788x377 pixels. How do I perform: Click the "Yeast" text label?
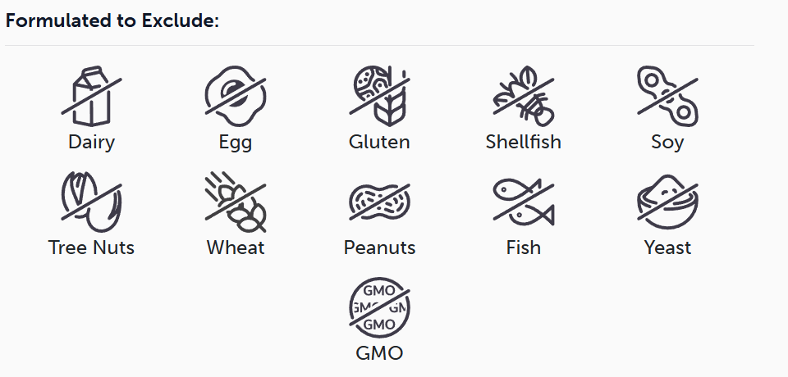coord(667,248)
